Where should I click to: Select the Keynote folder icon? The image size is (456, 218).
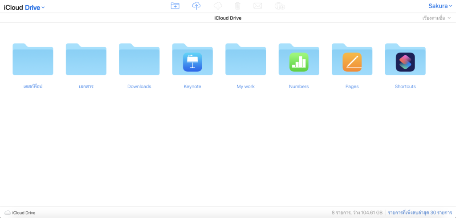(192, 59)
